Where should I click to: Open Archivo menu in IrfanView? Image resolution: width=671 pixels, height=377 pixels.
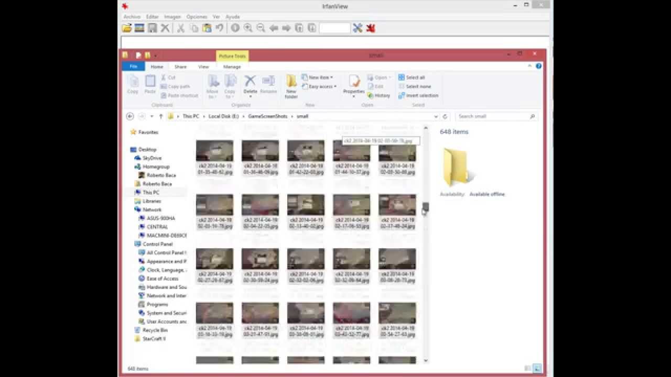tap(132, 17)
